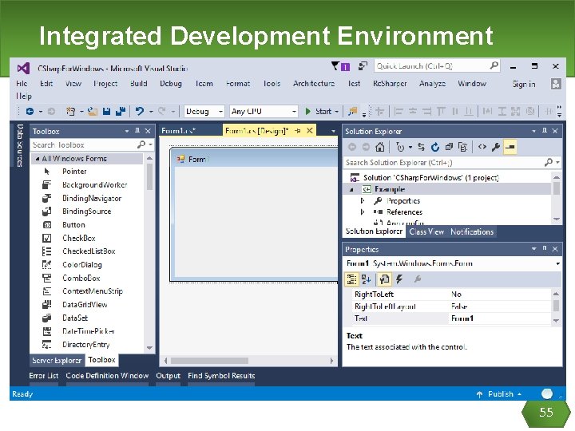Open Form1 object dropdown in Properties
575x431 pixels.
(557, 263)
